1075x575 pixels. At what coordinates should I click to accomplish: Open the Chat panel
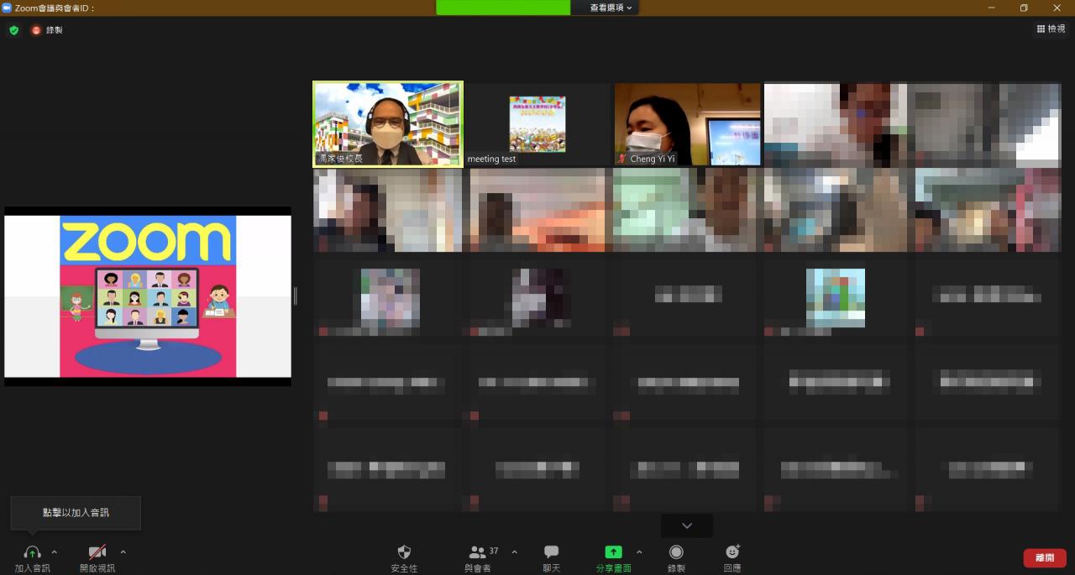coord(552,552)
